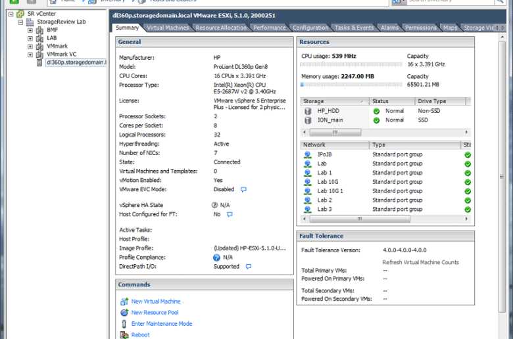Image resolution: width=513 pixels, height=339 pixels.
Task: Click the Lab 3 network icon
Action: pos(308,210)
